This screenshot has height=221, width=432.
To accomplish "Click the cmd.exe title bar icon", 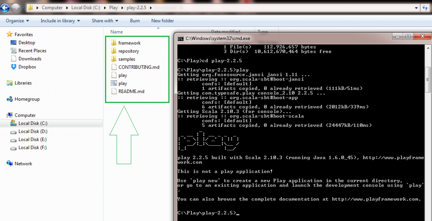I will [181, 38].
